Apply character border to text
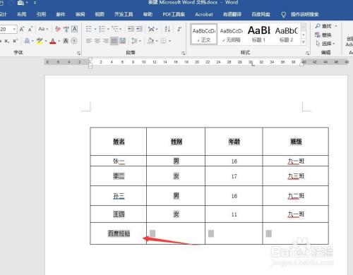353x275 pixels. [75, 29]
